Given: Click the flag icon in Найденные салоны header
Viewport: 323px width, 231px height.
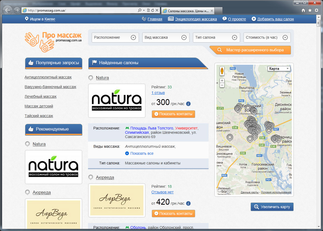Looking at the screenshot, I should point(94,63).
